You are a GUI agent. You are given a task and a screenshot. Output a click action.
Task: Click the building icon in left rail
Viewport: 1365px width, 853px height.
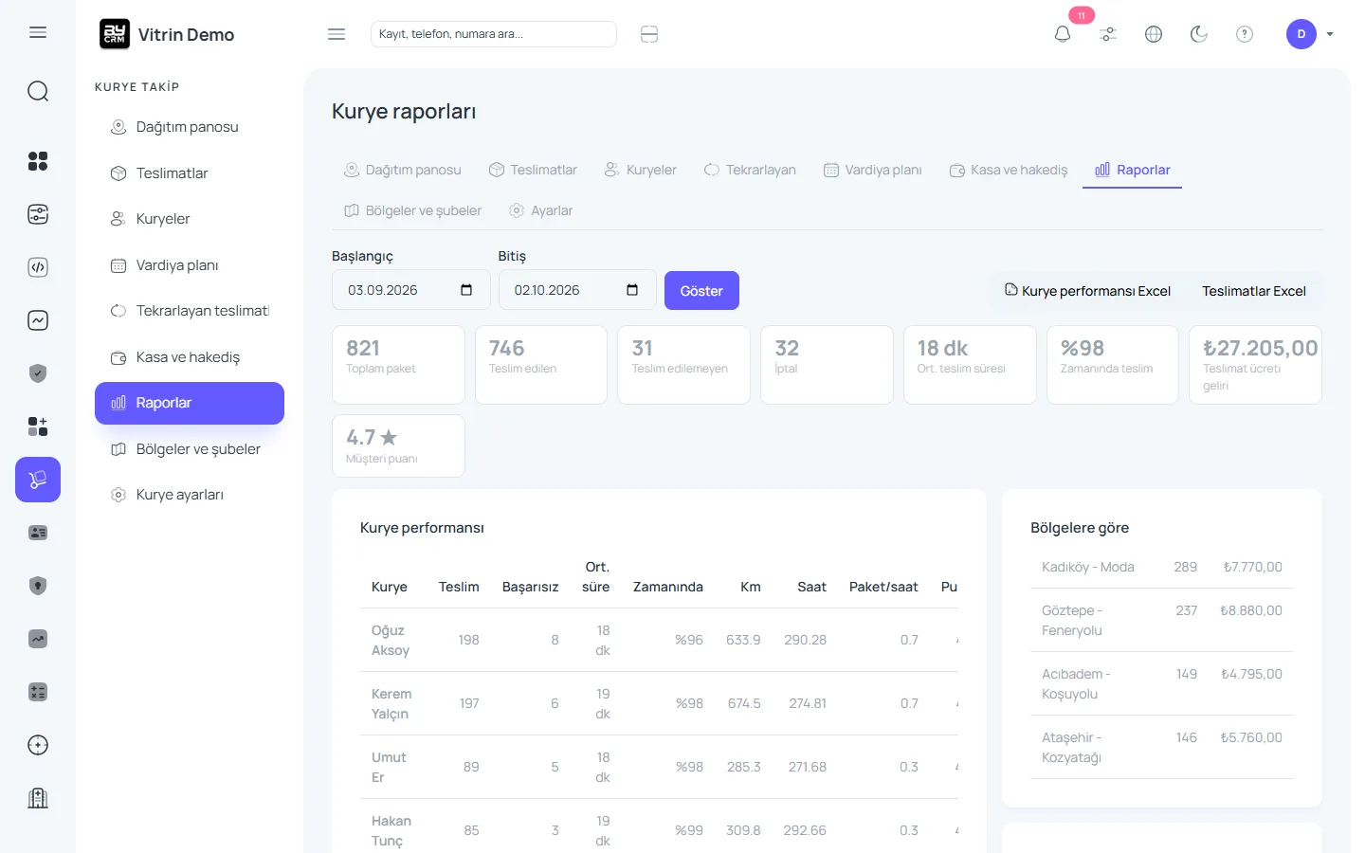[38, 798]
